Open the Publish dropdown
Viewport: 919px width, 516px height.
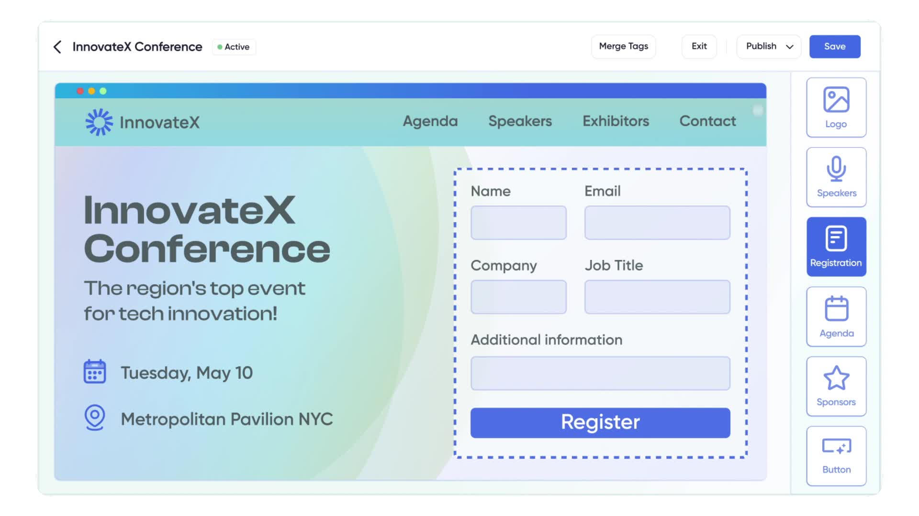[x=768, y=46]
